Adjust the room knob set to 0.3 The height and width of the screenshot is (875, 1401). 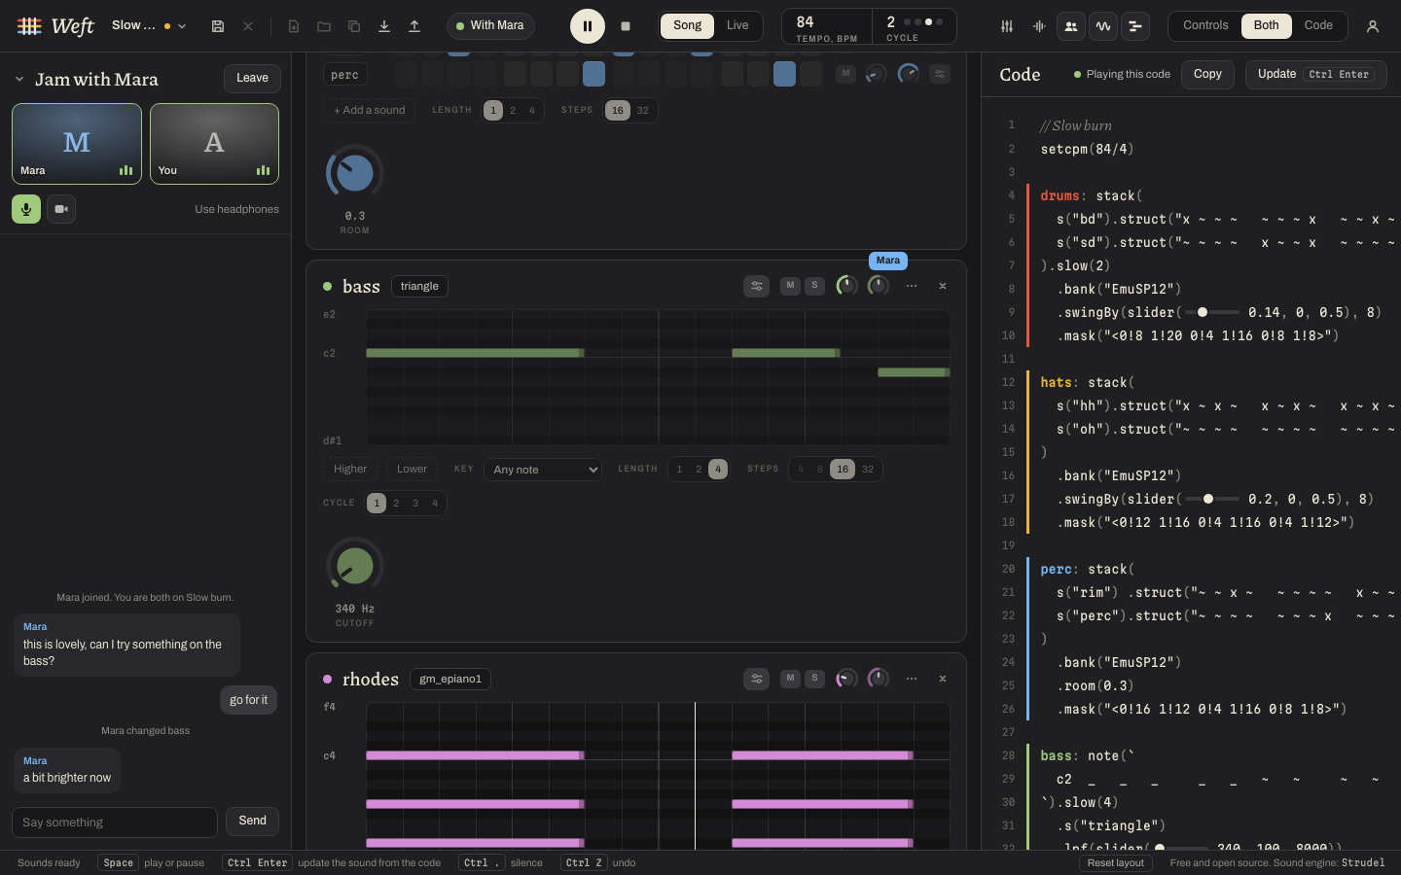click(355, 173)
